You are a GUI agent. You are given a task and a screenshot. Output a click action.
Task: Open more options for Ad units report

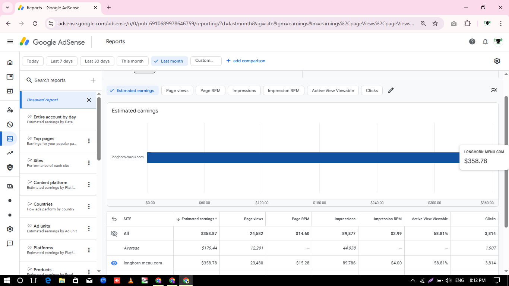[x=89, y=228]
